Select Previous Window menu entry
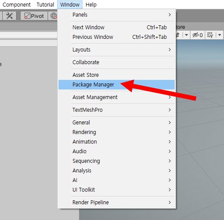Image resolution: width=224 pixels, height=220 pixels. click(117, 37)
